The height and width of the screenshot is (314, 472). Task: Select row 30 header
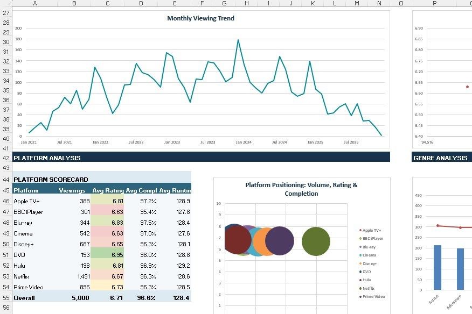click(6, 42)
